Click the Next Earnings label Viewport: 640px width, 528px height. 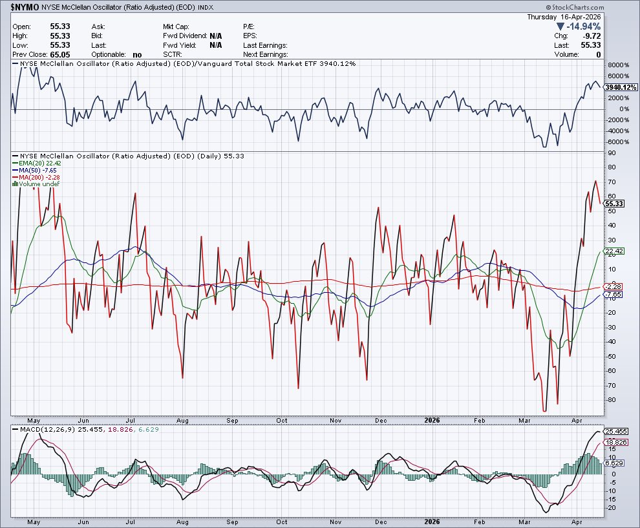pos(265,55)
